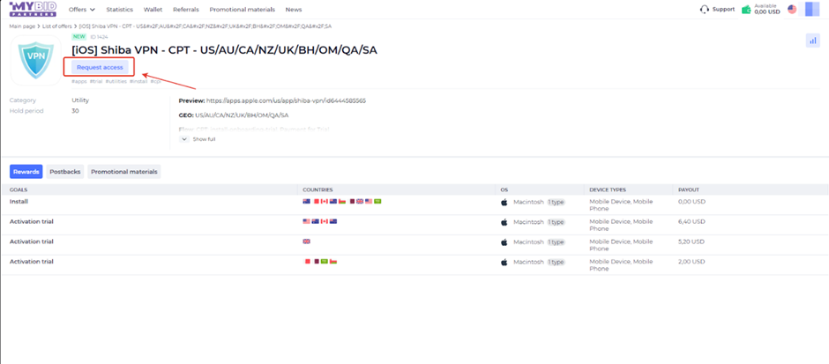Viewport: 829px width, 364px height.
Task: Click the Shiba VPN app icon
Action: coord(36,60)
